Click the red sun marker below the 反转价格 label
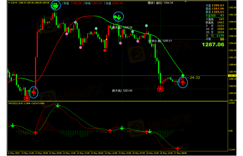Image resolution: width=243 pixels, height=156 pixels. click(160, 89)
